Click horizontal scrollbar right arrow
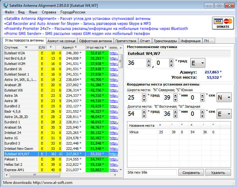This screenshot has width=237, height=187. pos(115,175)
